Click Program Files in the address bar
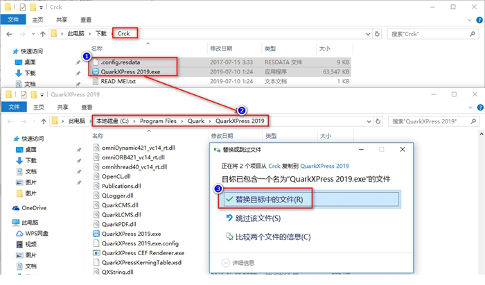 tap(158, 121)
